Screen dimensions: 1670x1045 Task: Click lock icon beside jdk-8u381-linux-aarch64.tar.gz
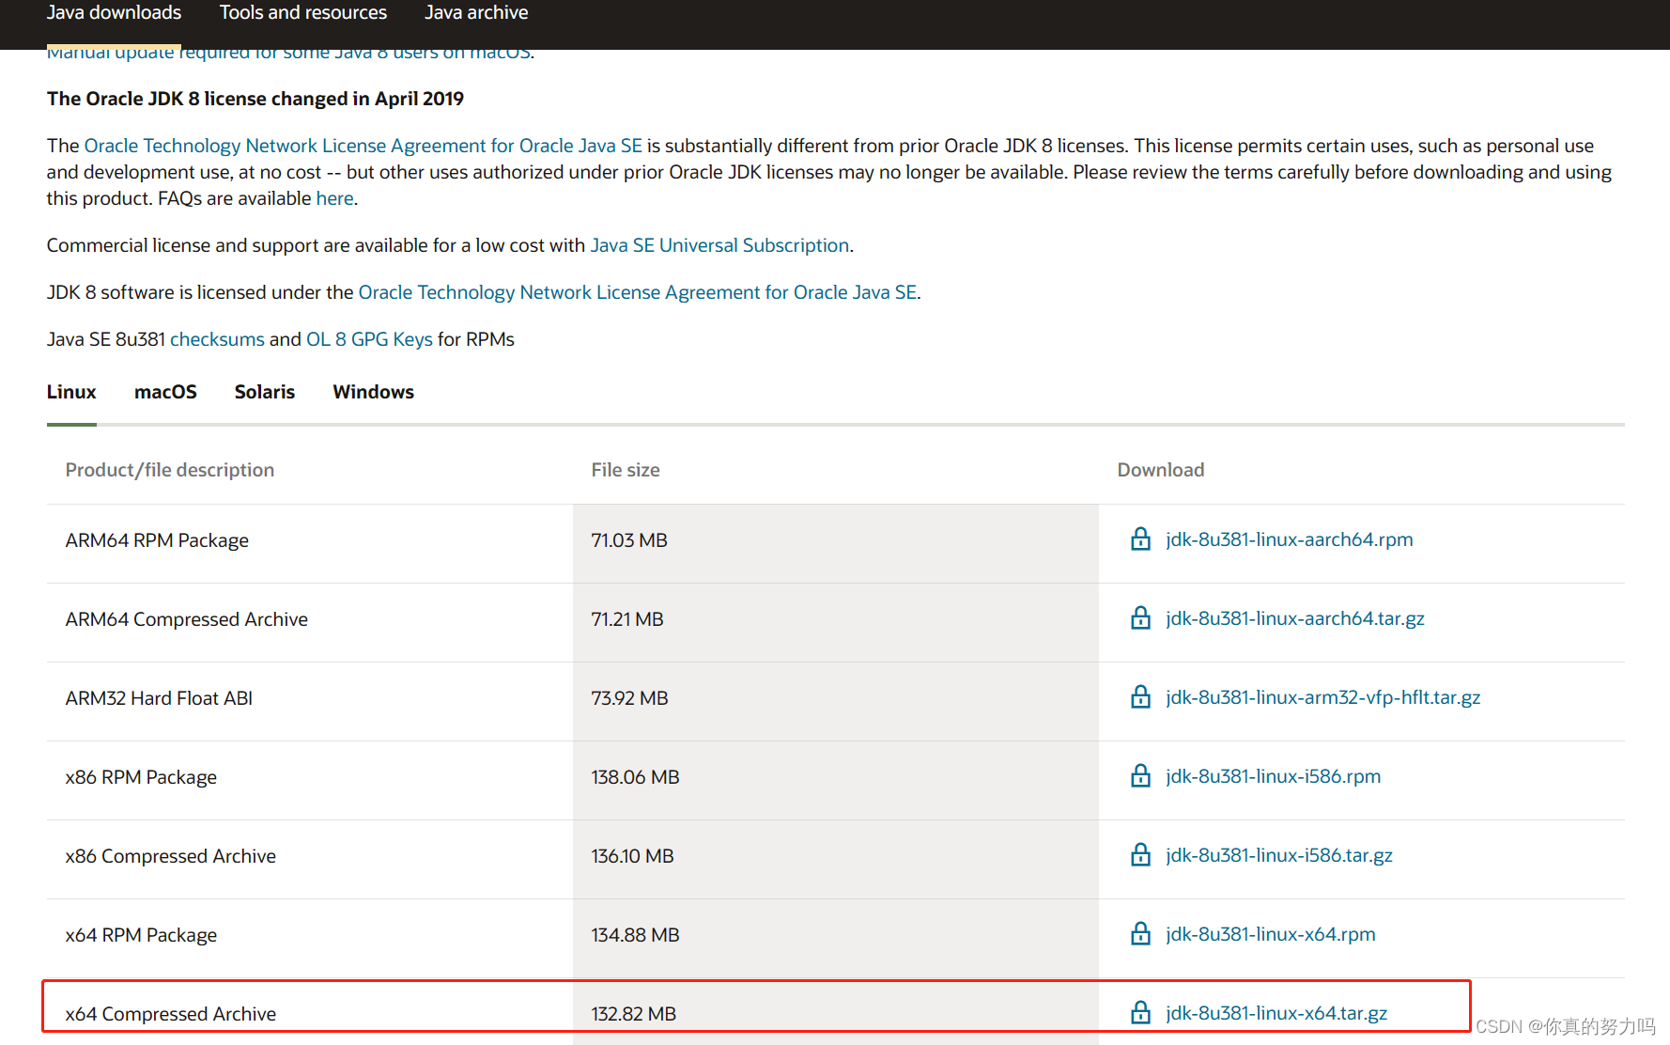coord(1140,618)
